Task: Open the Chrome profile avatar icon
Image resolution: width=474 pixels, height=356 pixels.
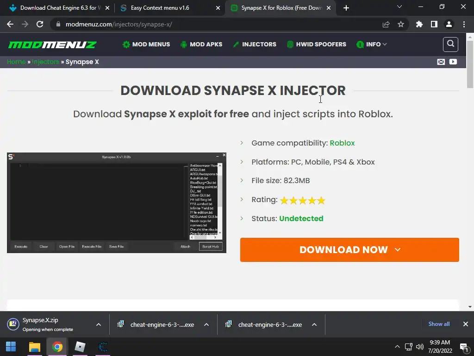Action: 449,24
